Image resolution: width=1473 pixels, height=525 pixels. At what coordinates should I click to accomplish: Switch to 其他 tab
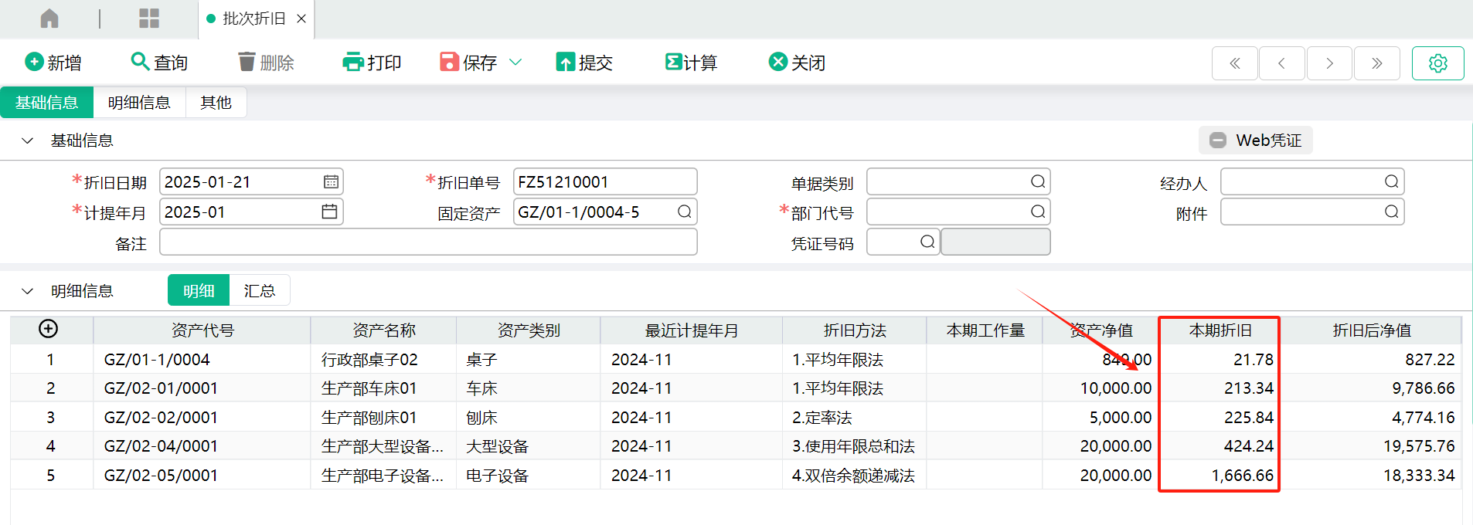pos(216,103)
